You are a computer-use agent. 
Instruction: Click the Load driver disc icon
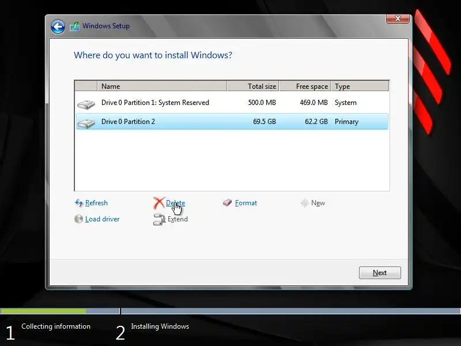point(78,219)
